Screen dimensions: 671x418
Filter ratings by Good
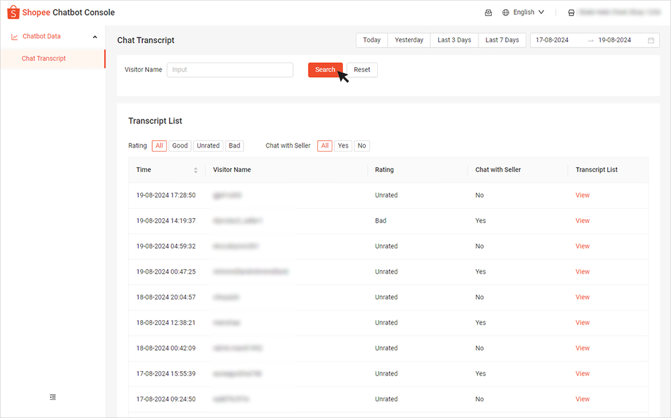pos(180,146)
